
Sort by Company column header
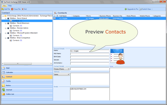click(x=79, y=16)
